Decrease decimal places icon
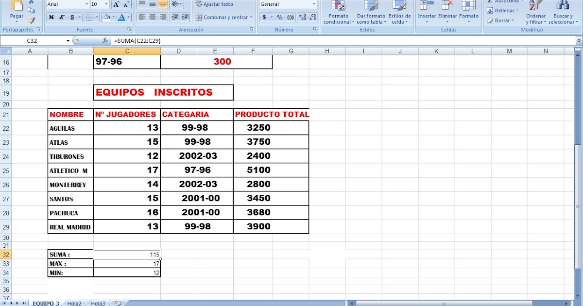583x306 pixels. [x=312, y=17]
